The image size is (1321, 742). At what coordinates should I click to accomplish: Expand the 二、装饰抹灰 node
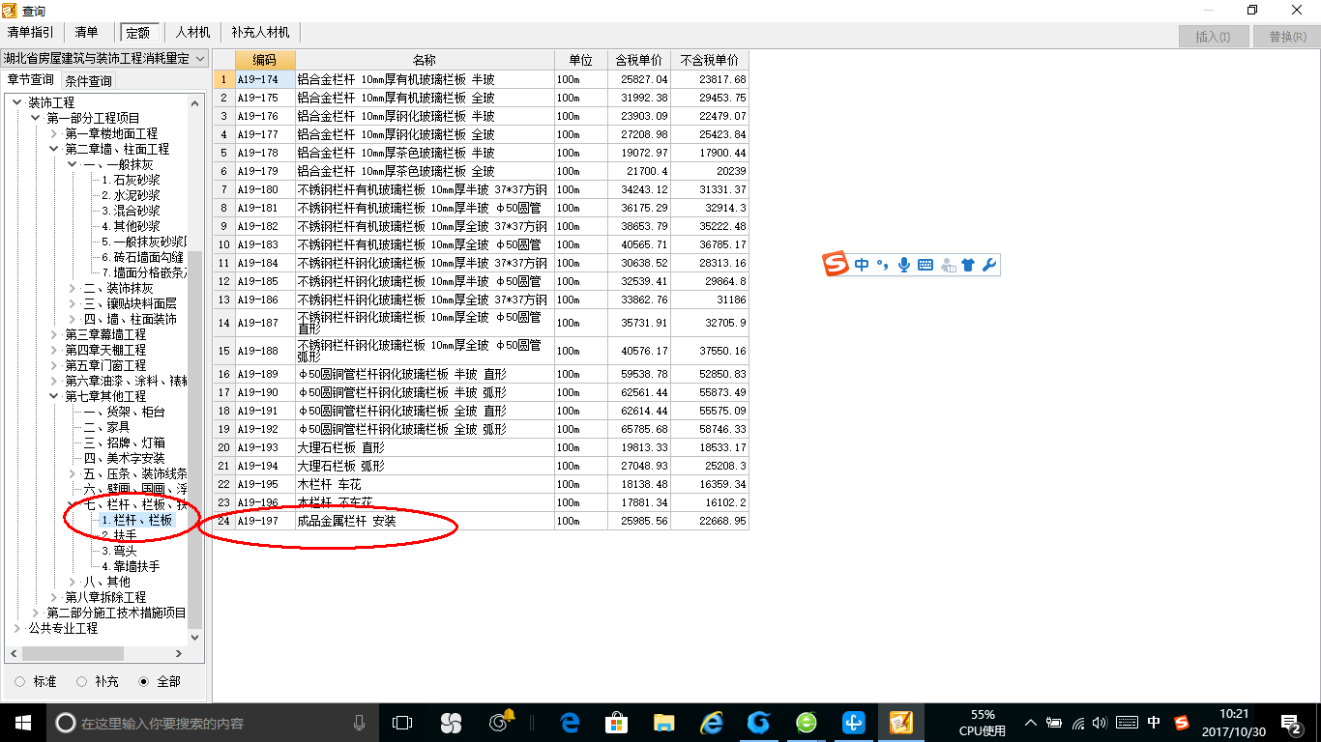pyautogui.click(x=73, y=288)
